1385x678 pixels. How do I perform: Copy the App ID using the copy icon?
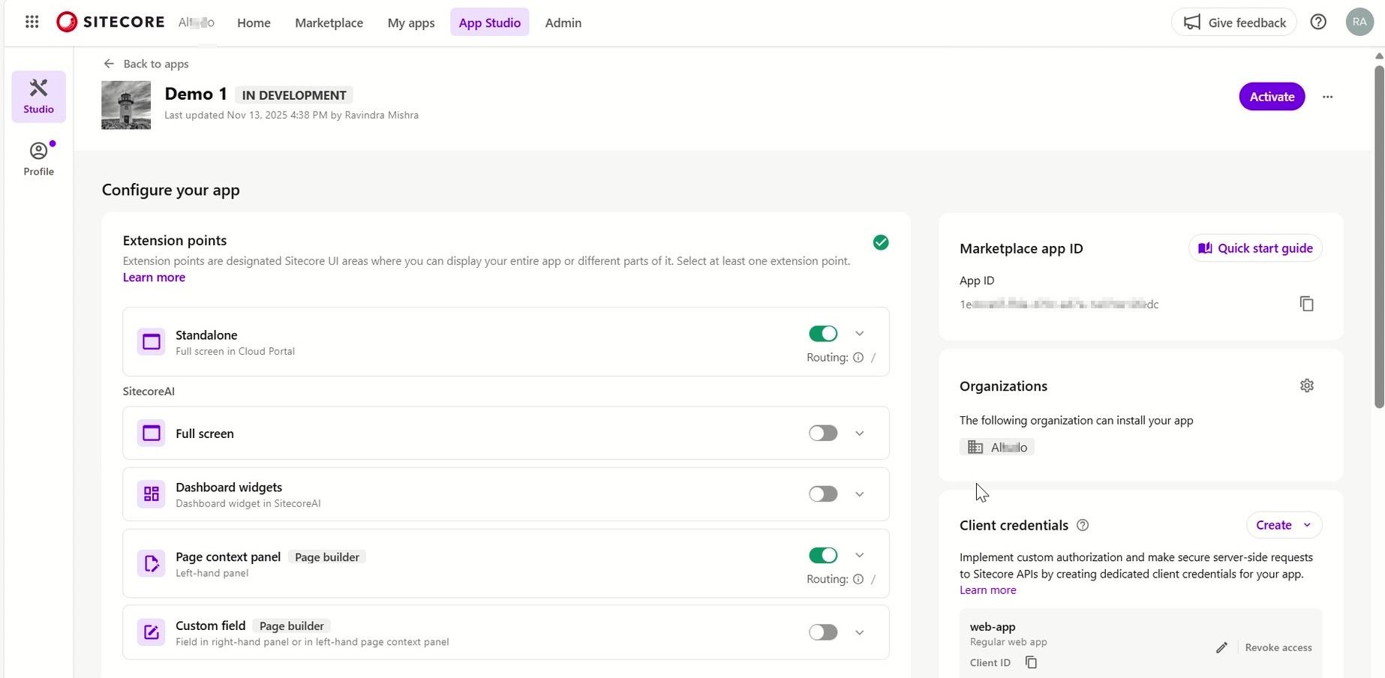click(x=1306, y=303)
